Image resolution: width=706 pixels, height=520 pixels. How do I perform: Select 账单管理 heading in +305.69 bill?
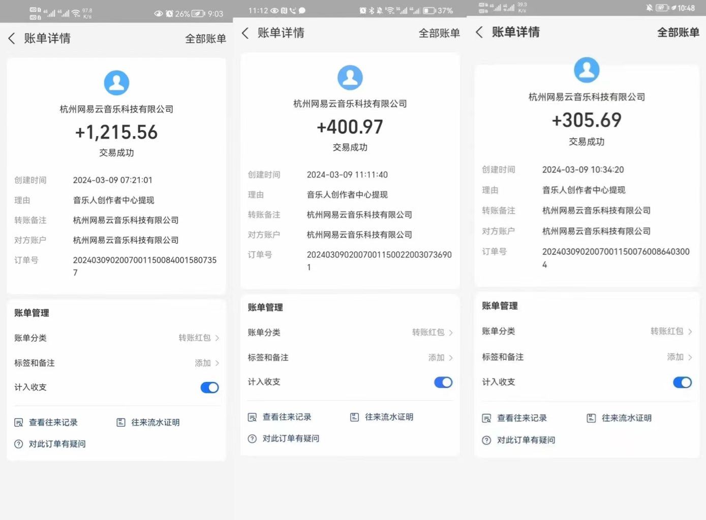tap(500, 306)
